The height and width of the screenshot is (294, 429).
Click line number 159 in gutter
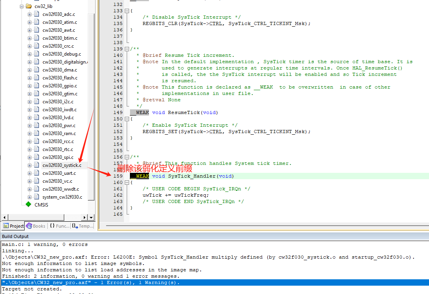(118, 176)
